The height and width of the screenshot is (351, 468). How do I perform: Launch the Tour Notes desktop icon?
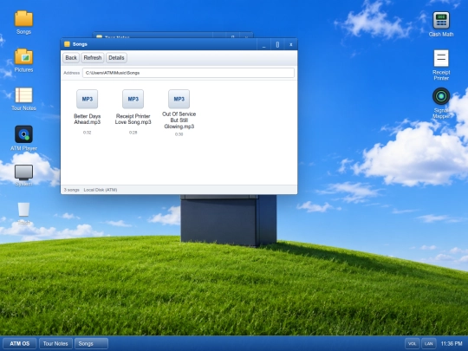pyautogui.click(x=23, y=99)
